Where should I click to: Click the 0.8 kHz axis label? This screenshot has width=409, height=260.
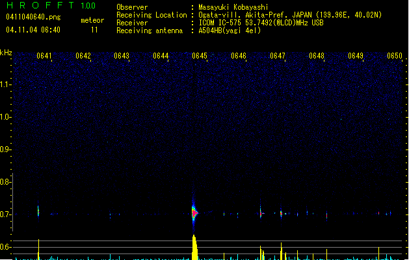pos(5,182)
